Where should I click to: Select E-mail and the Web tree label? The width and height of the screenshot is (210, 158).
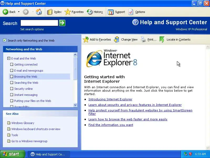click(x=24, y=58)
